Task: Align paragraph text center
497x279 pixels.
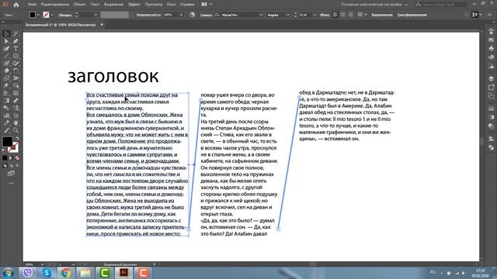Action: click(343, 15)
